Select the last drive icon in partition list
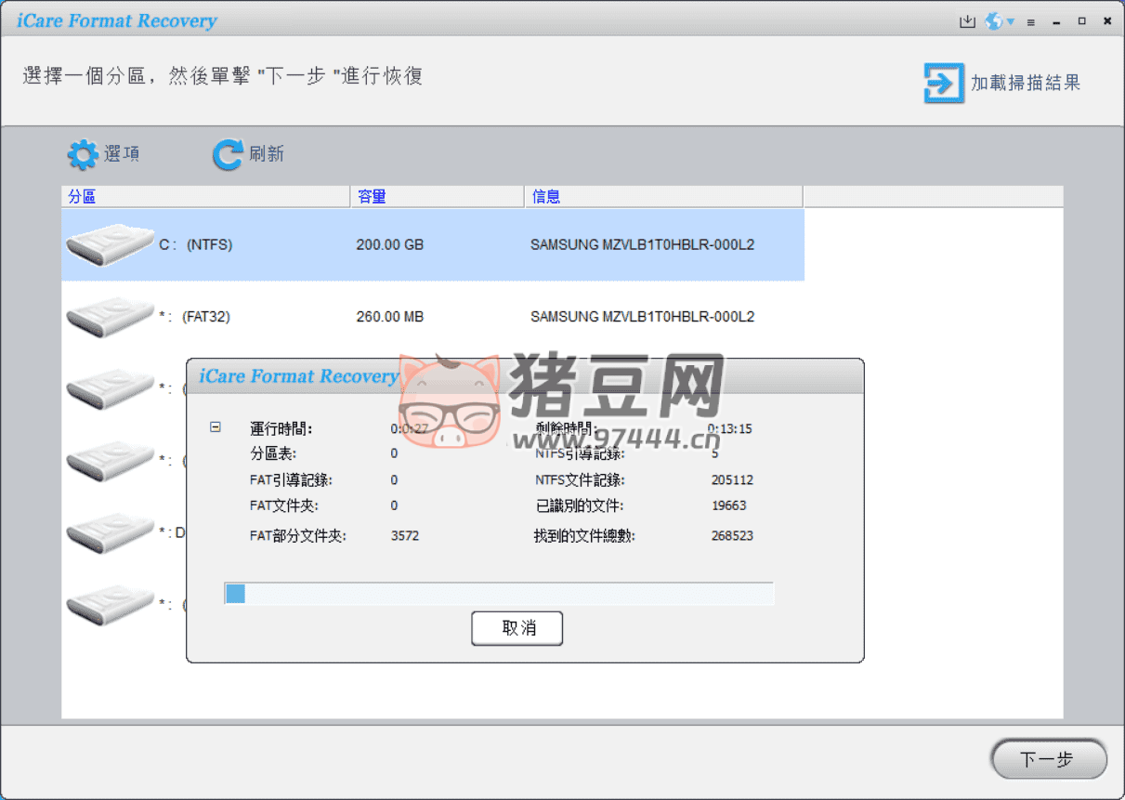The height and width of the screenshot is (800, 1125). pos(109,604)
